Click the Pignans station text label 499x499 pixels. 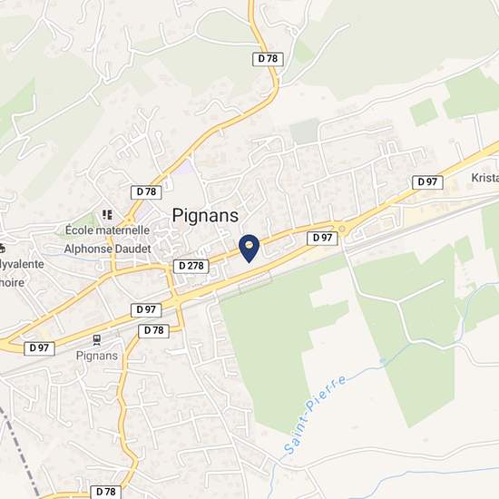click(97, 356)
